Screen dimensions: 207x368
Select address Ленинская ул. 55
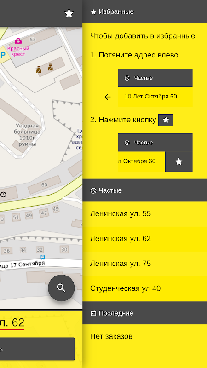pos(145,214)
